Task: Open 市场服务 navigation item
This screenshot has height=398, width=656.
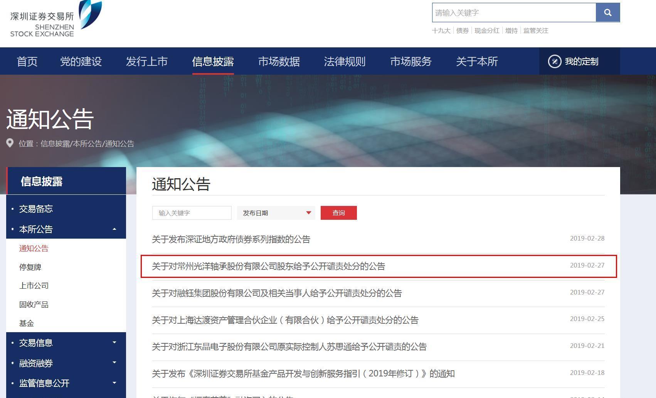Action: point(411,62)
